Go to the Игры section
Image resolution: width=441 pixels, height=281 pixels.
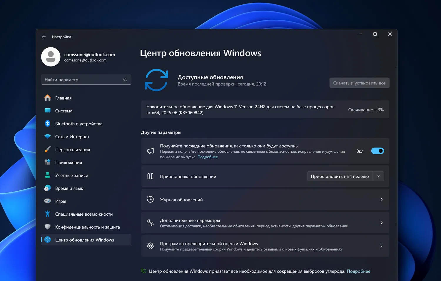tap(86, 201)
